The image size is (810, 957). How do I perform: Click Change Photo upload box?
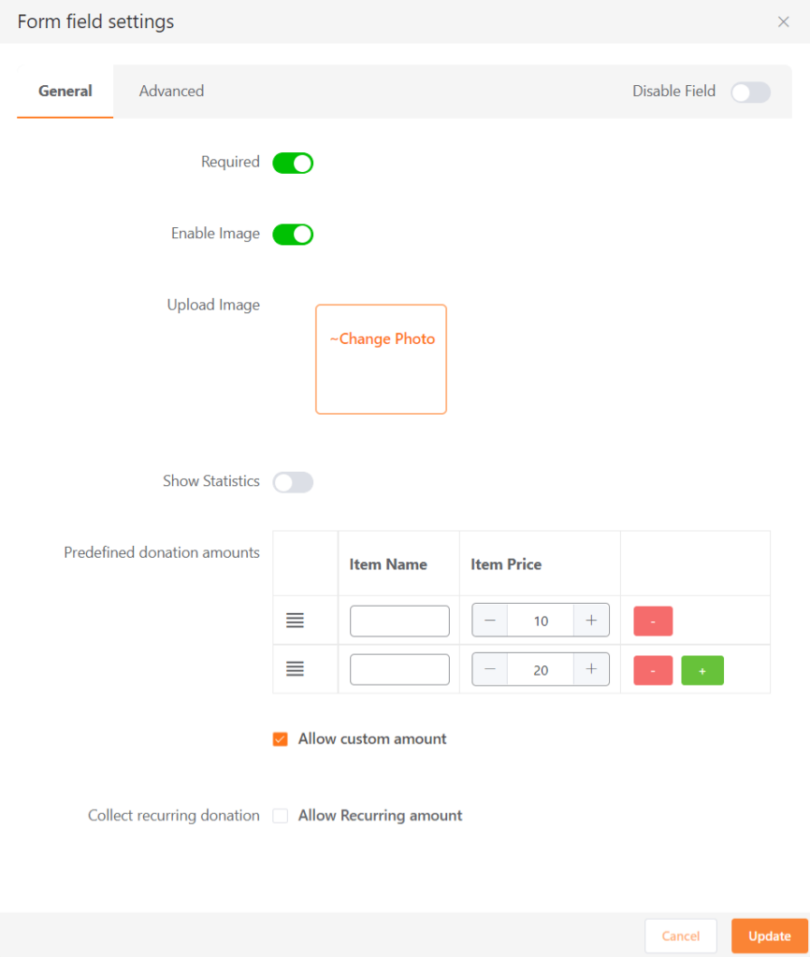pyautogui.click(x=381, y=359)
